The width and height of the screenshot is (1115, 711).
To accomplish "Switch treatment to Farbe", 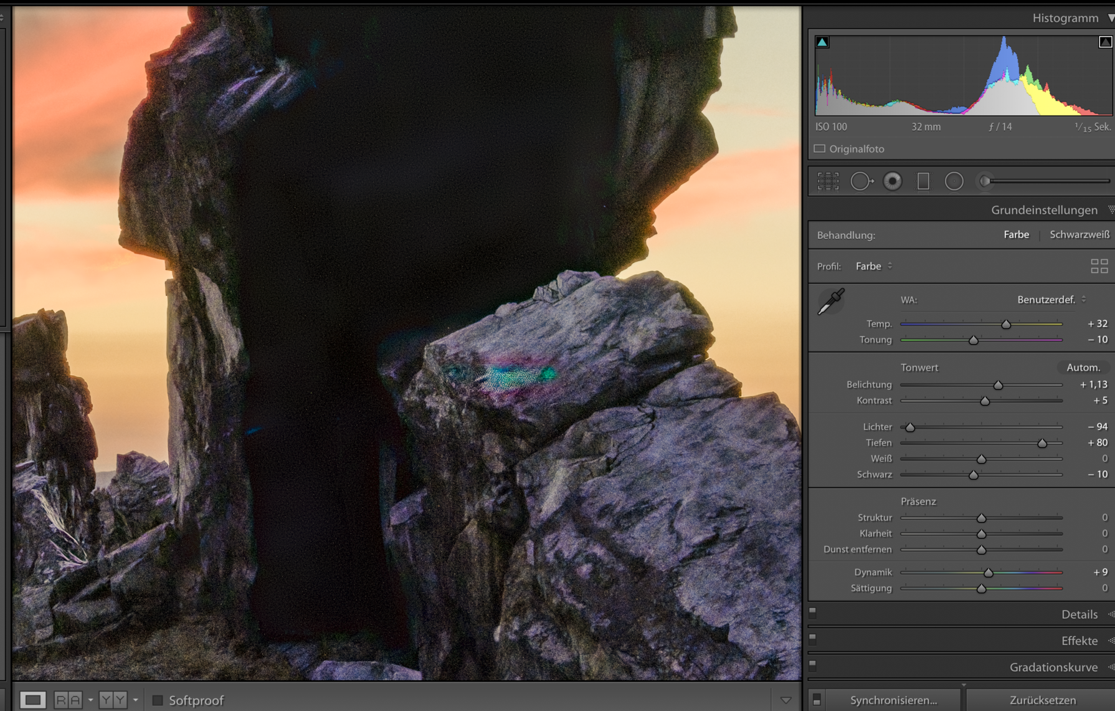I will coord(1016,235).
